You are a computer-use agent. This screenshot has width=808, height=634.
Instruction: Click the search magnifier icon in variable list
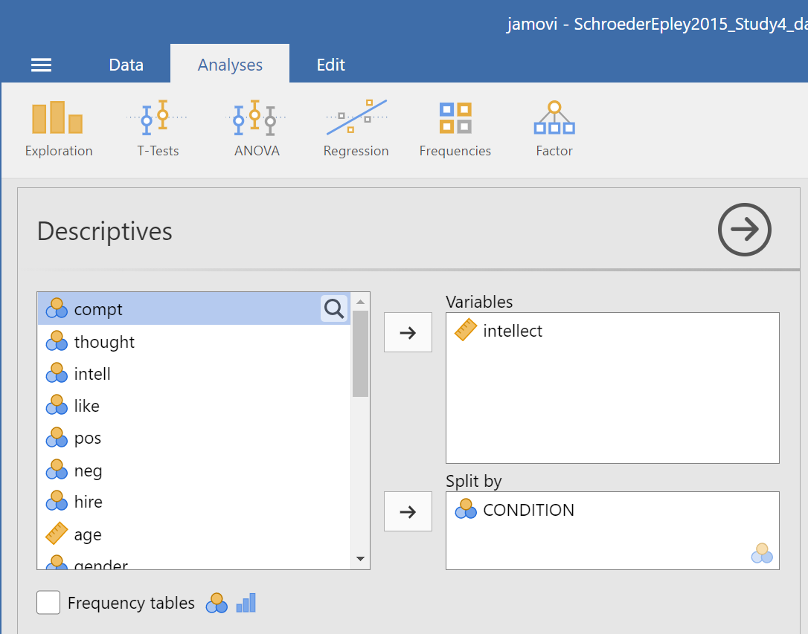point(334,308)
